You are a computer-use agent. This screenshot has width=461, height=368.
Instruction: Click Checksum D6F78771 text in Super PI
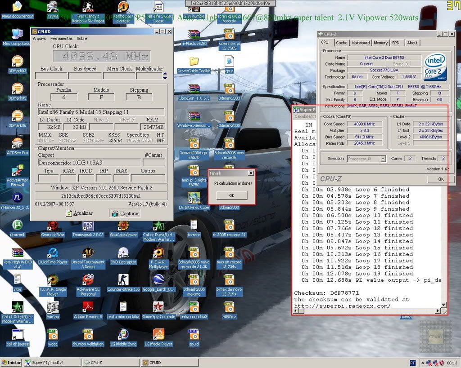point(326,293)
